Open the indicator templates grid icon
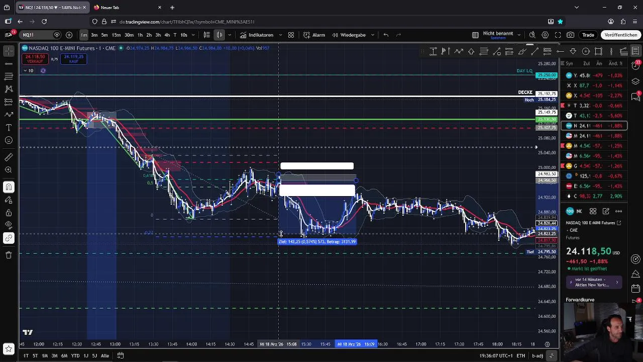 [x=291, y=35]
